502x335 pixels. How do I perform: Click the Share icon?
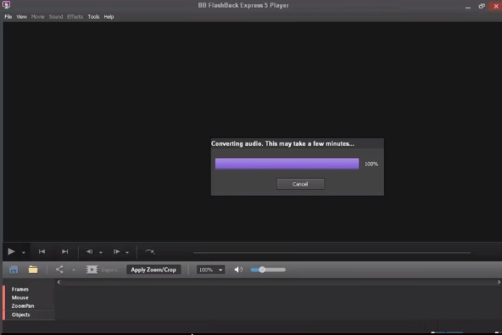tap(59, 269)
